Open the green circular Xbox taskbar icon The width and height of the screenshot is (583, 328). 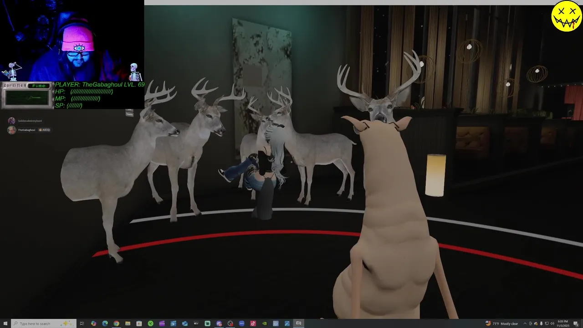150,323
